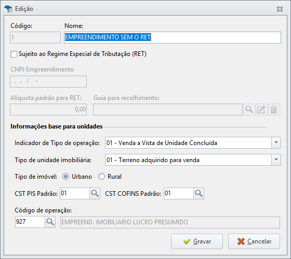Viewport: 291px width, 259px height.
Task: Select Urbano as Tipo de imóvel
Action: (65, 177)
